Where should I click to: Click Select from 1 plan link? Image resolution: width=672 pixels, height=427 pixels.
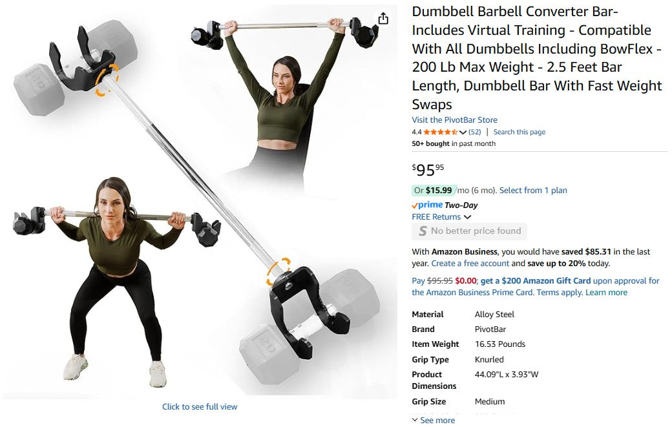click(532, 190)
